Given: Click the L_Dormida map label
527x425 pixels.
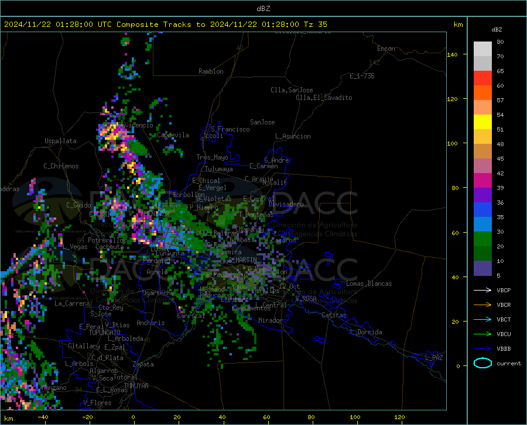Looking at the screenshot, I should tap(366, 332).
